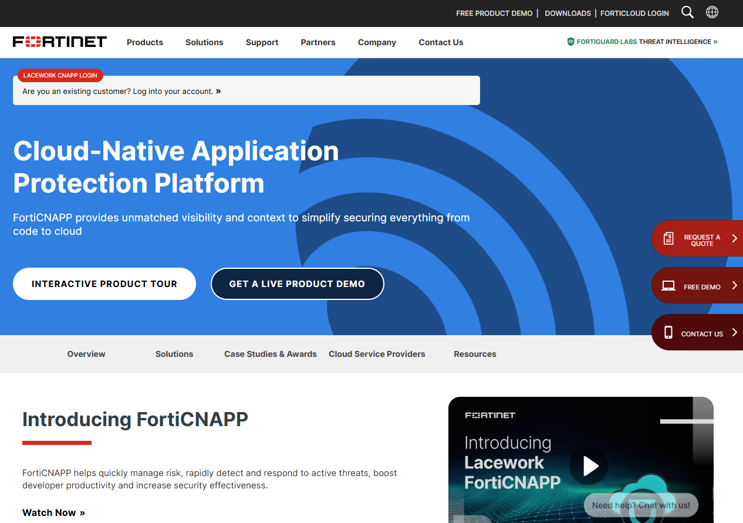Click the Lacework CNAPP Login badge

[60, 75]
